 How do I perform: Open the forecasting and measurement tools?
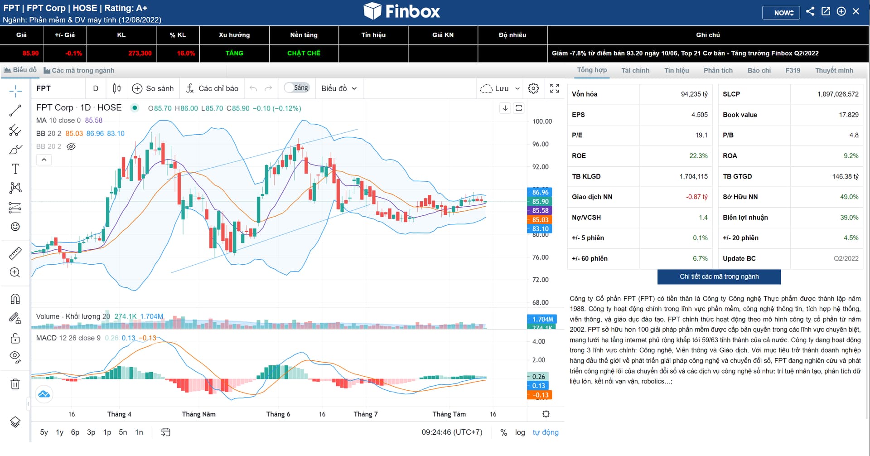tap(15, 208)
